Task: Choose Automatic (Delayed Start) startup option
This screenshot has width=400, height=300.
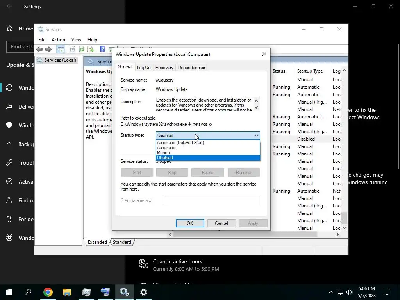Action: point(208,143)
